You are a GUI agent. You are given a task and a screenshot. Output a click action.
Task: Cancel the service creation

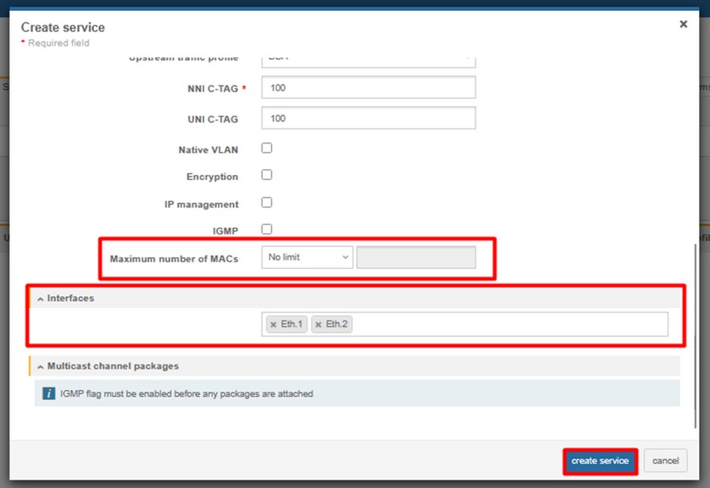tap(665, 461)
